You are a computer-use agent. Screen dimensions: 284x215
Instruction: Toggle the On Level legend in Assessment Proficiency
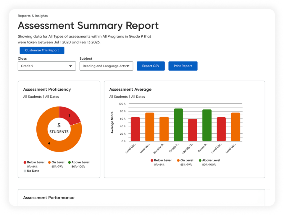pos(56,162)
